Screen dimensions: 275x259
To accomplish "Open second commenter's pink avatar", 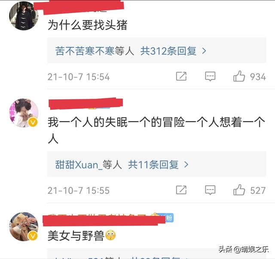I will tap(24, 113).
